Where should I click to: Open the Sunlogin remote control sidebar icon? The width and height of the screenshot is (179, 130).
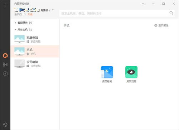click(x=5, y=56)
